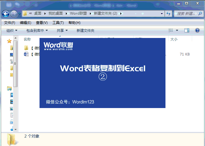Open the 文件(F) menu
The image size is (205, 146).
(x=10, y=23)
